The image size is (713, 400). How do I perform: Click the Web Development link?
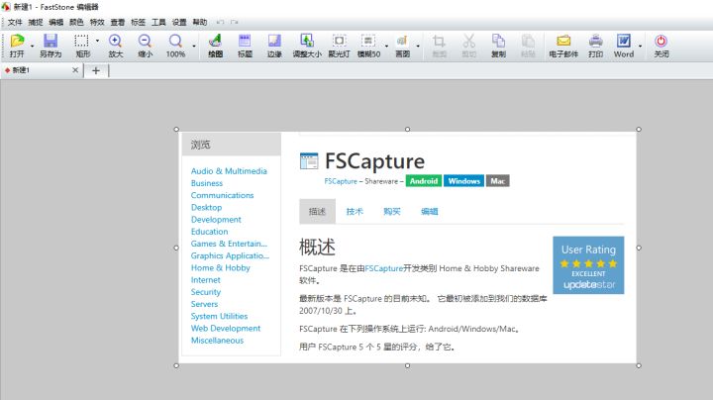[x=226, y=328]
